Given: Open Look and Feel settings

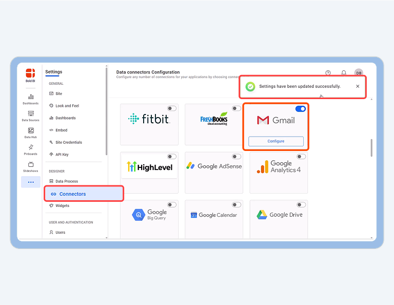Looking at the screenshot, I should point(64,106).
